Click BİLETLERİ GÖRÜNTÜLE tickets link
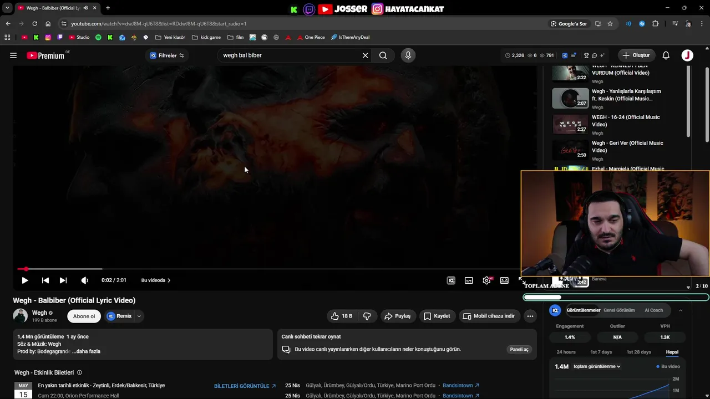Viewport: 710px width, 399px height. [245, 386]
